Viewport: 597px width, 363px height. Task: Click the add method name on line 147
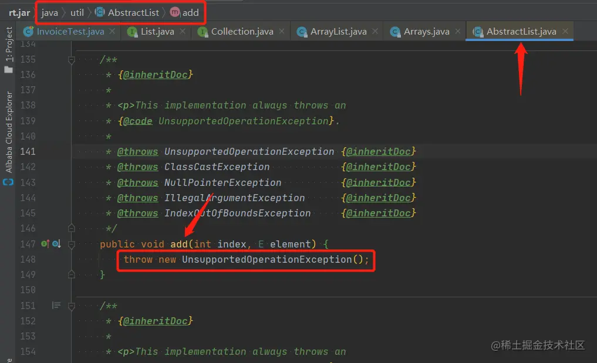179,244
